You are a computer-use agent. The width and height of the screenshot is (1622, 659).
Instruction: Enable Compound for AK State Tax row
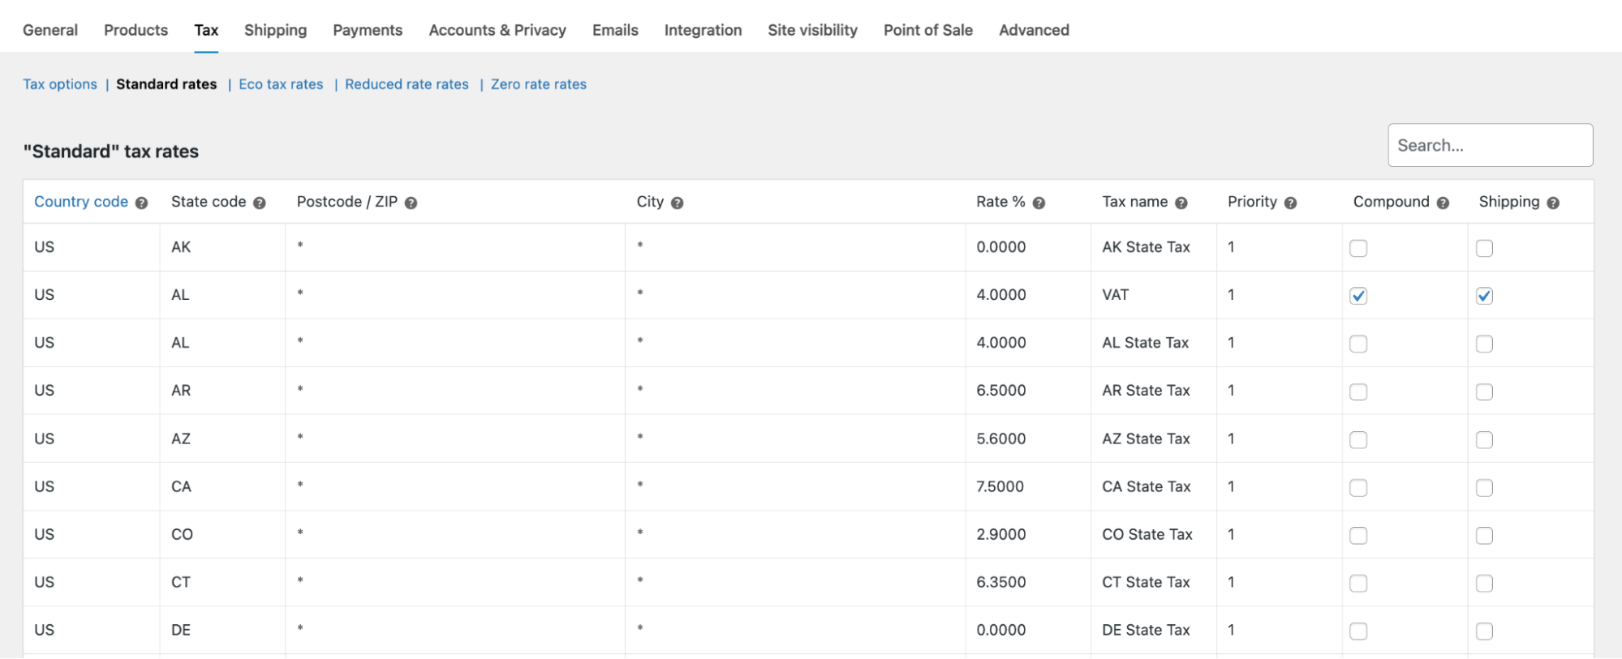1358,248
